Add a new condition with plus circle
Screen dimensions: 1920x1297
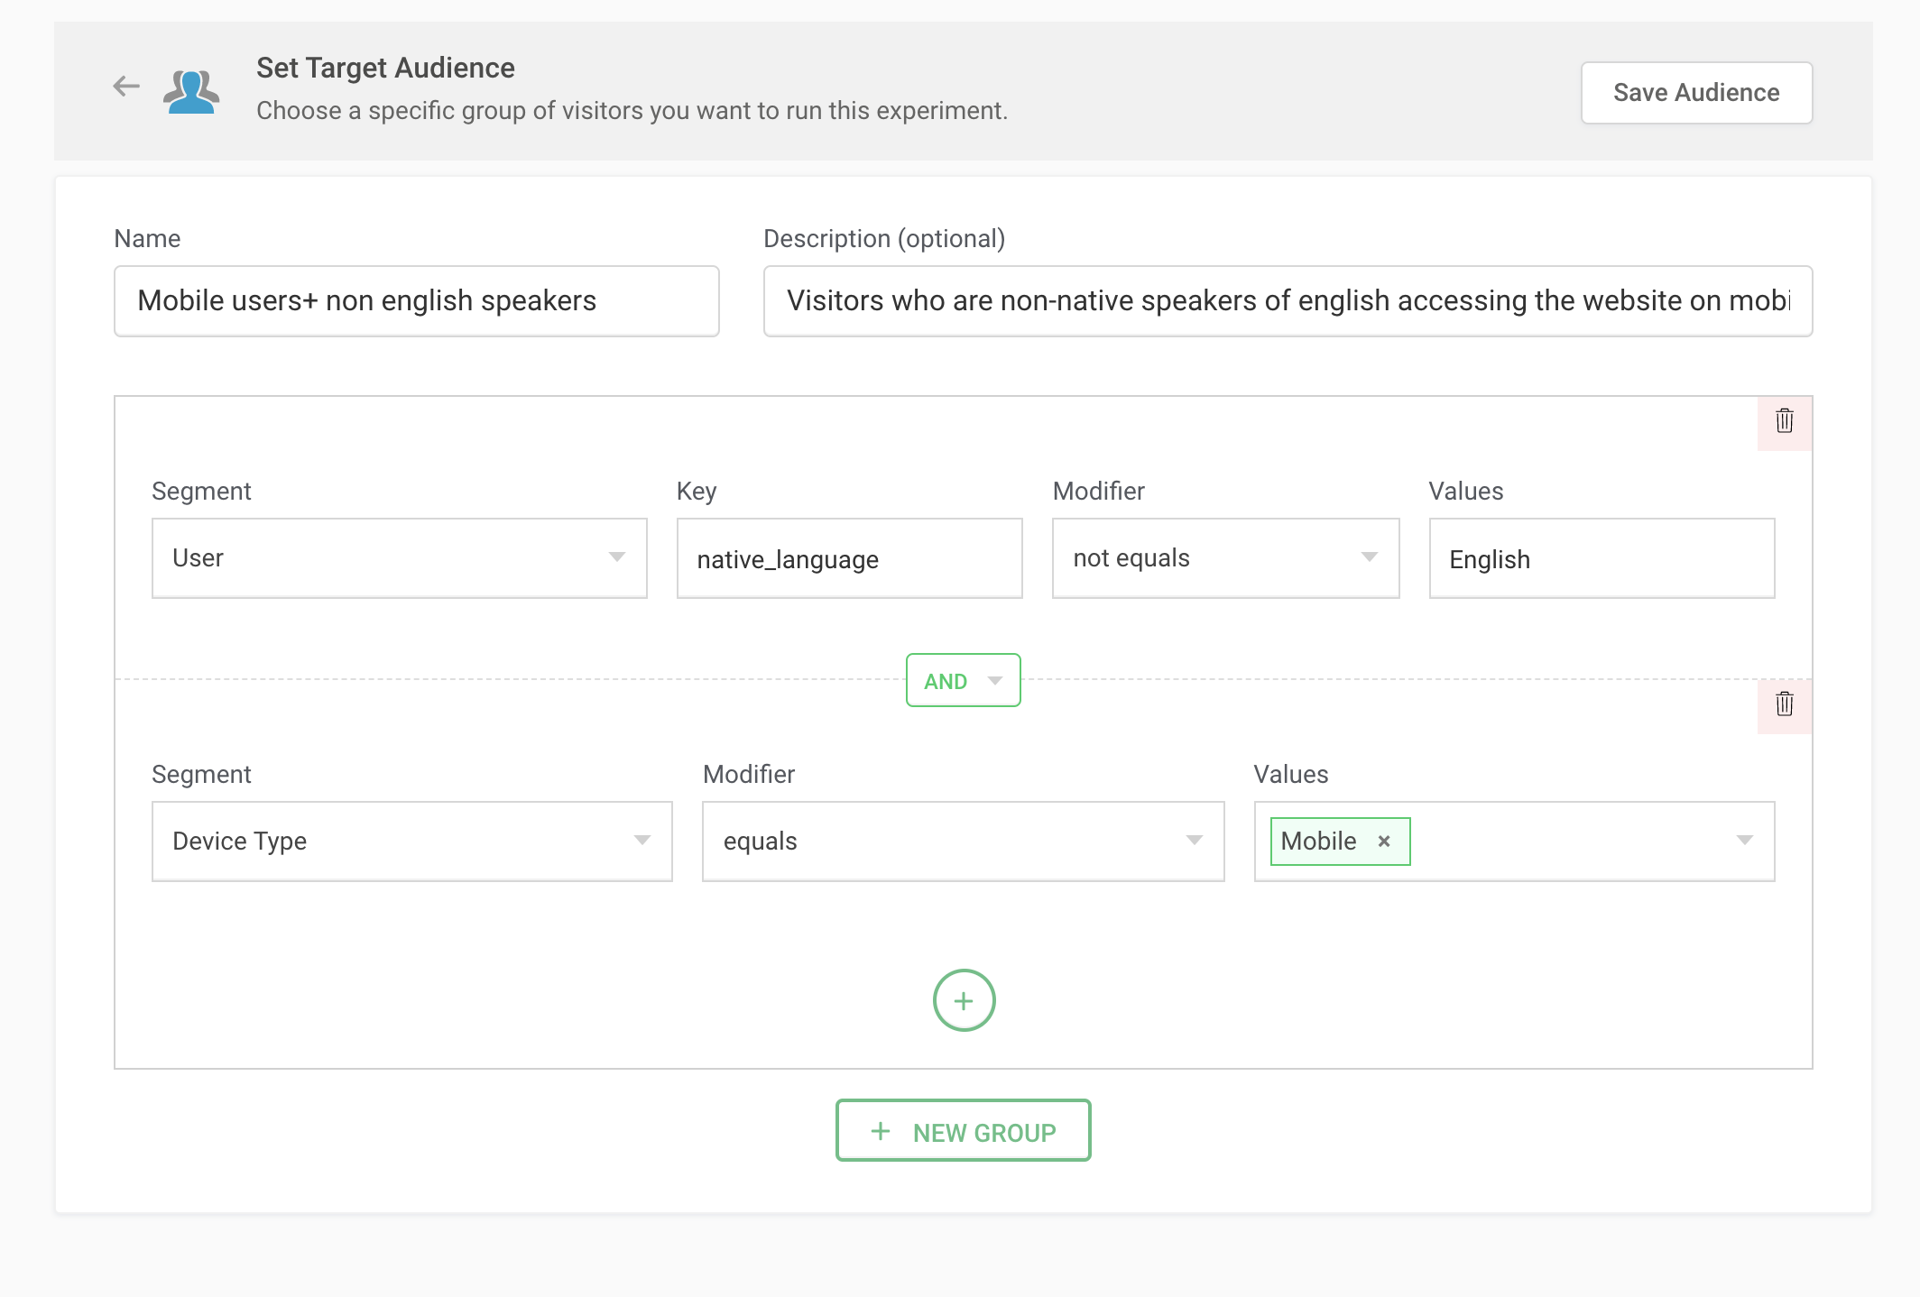click(964, 1000)
